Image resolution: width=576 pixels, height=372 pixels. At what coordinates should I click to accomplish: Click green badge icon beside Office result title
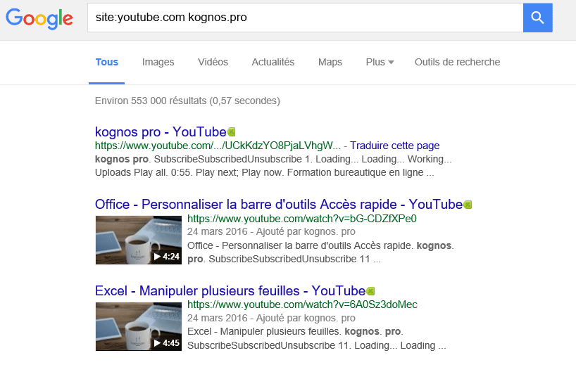[x=468, y=205]
